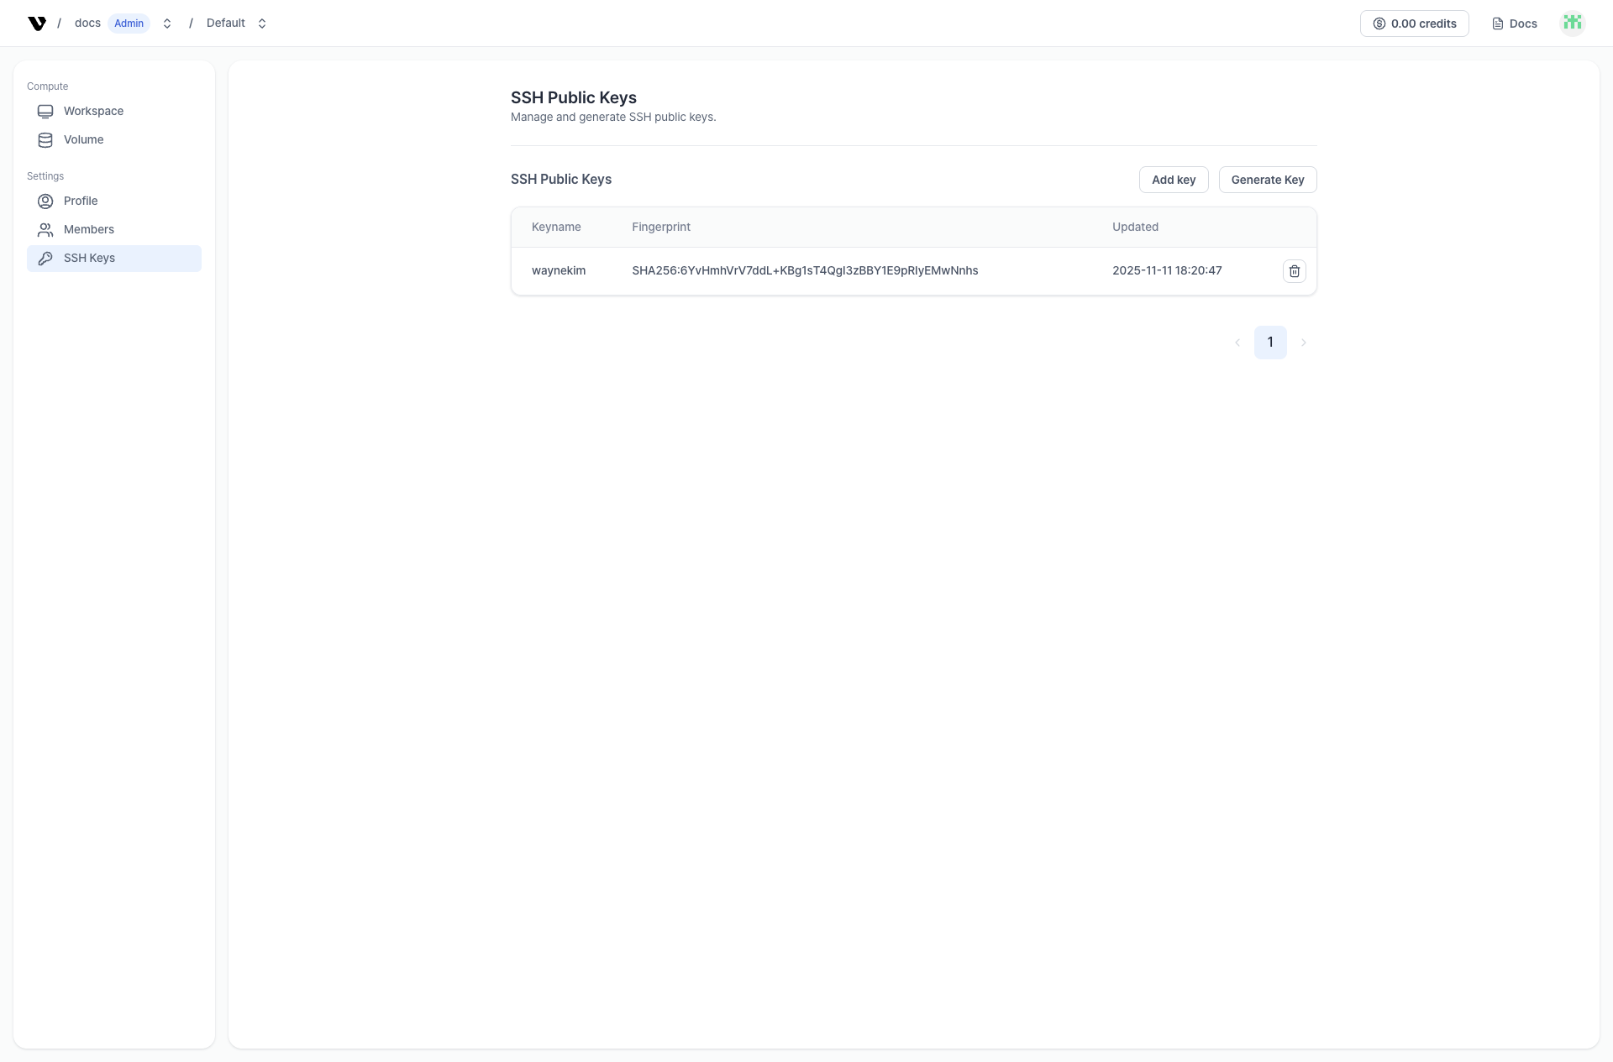Open the 0.00 credits balance button
Viewport: 1613px width, 1062px height.
(x=1414, y=24)
